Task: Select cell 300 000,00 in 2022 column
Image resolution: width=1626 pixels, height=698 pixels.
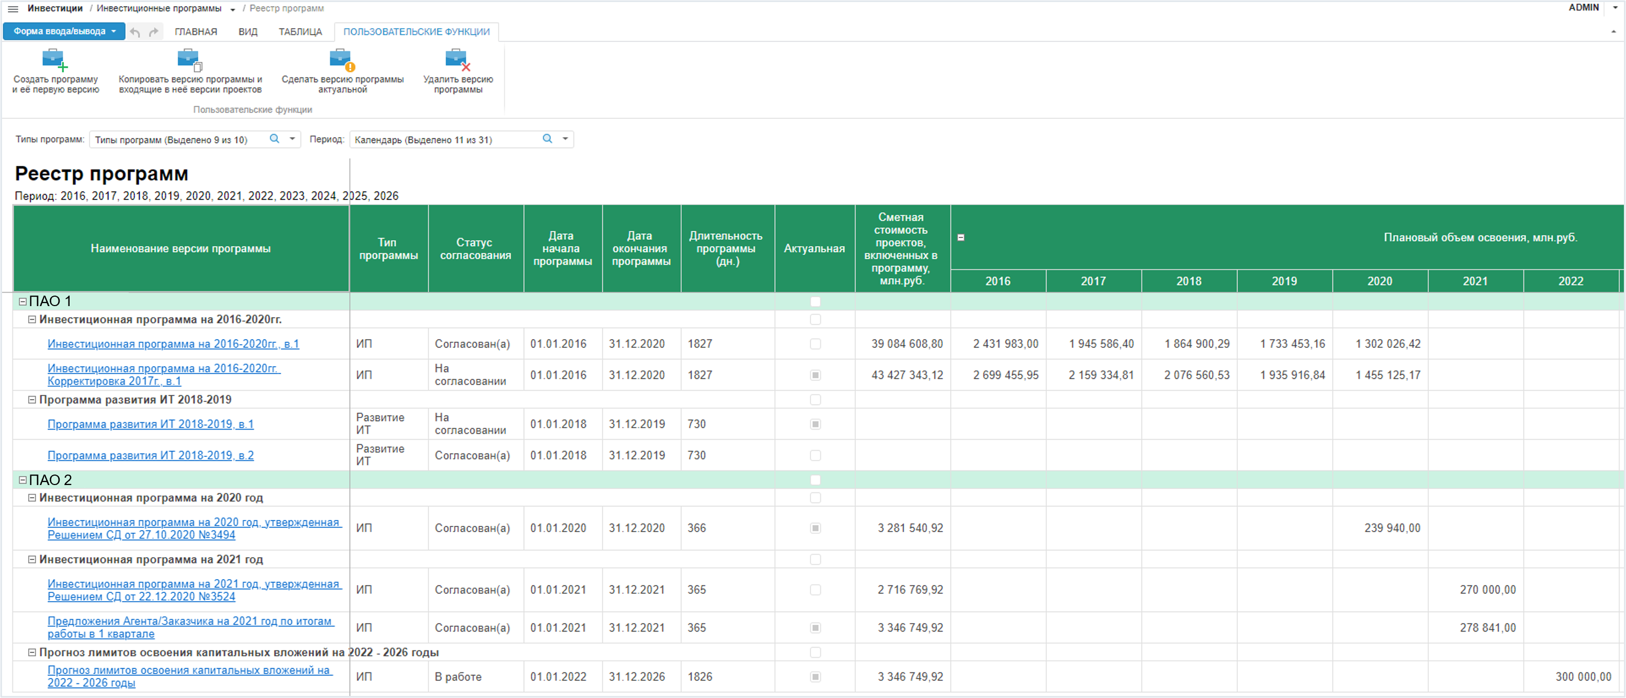Action: click(x=1571, y=677)
